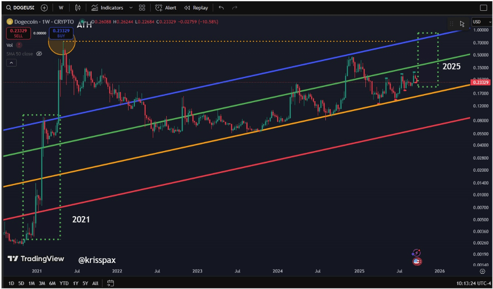Start bar Replay mode
Viewport: 493px width, 289px height.
[196, 8]
